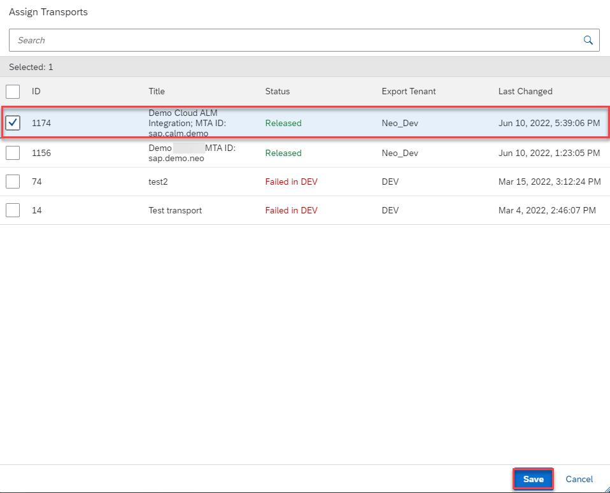Click the Last Changed column header

(525, 92)
